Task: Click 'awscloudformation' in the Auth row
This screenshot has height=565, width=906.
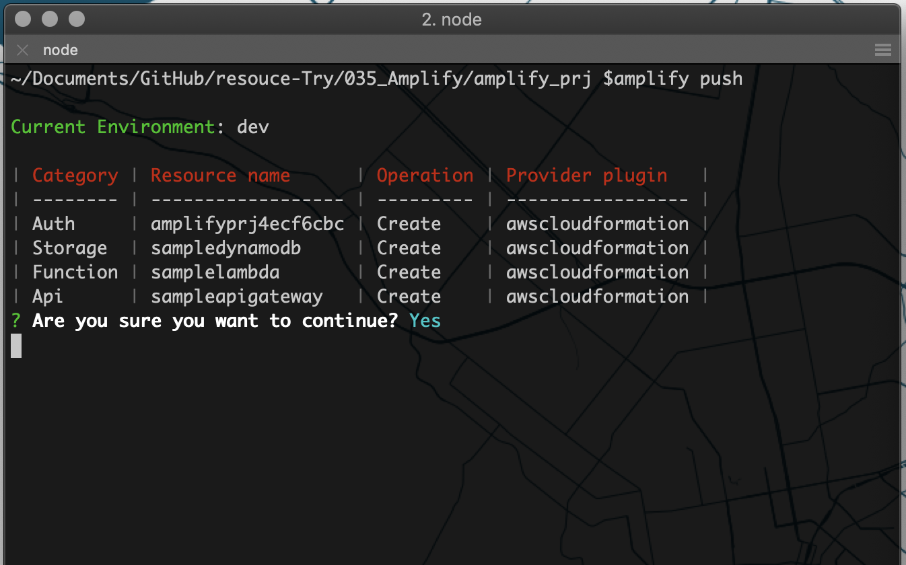Action: [597, 224]
